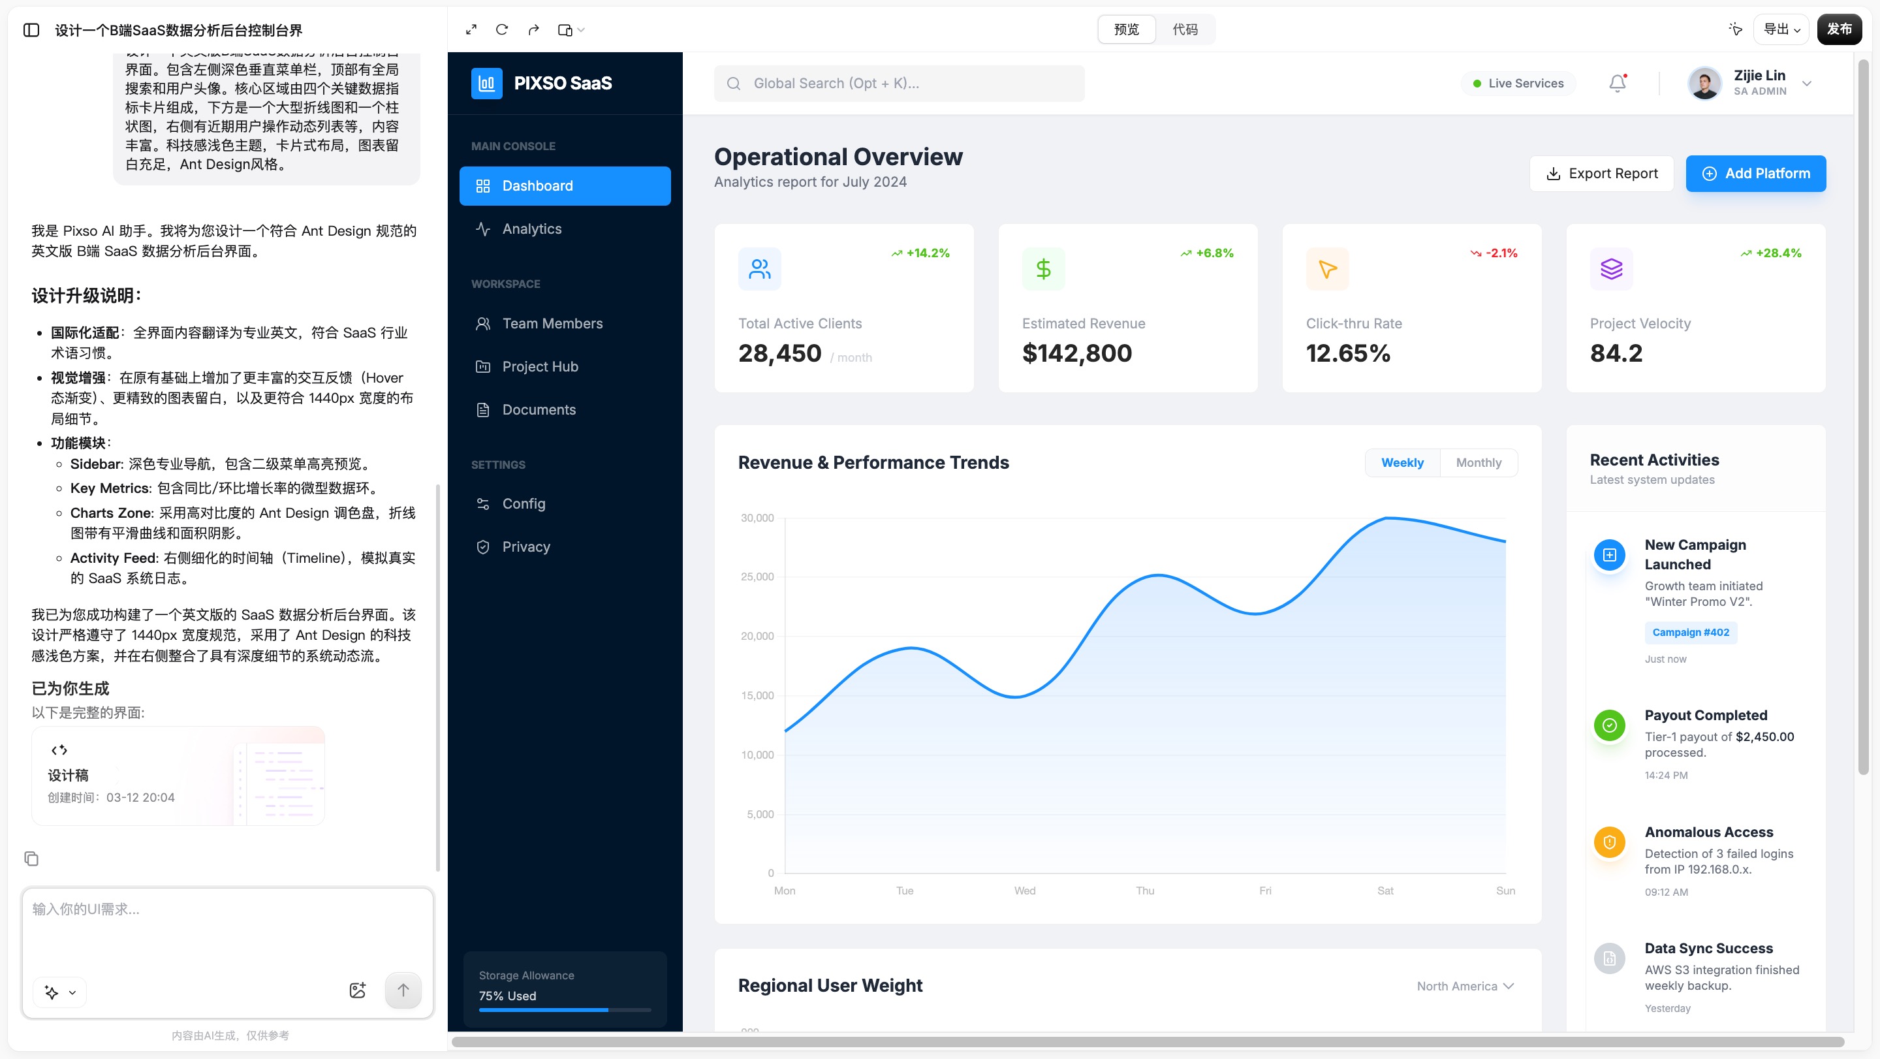
Task: Click the Storage Allowance progress bar
Action: click(x=565, y=1010)
